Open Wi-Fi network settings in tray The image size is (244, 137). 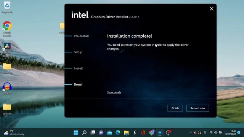[x=211, y=132]
